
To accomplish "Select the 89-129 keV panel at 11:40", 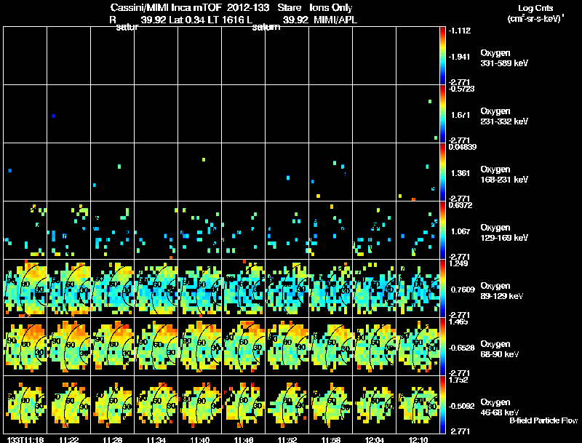I will point(199,288).
